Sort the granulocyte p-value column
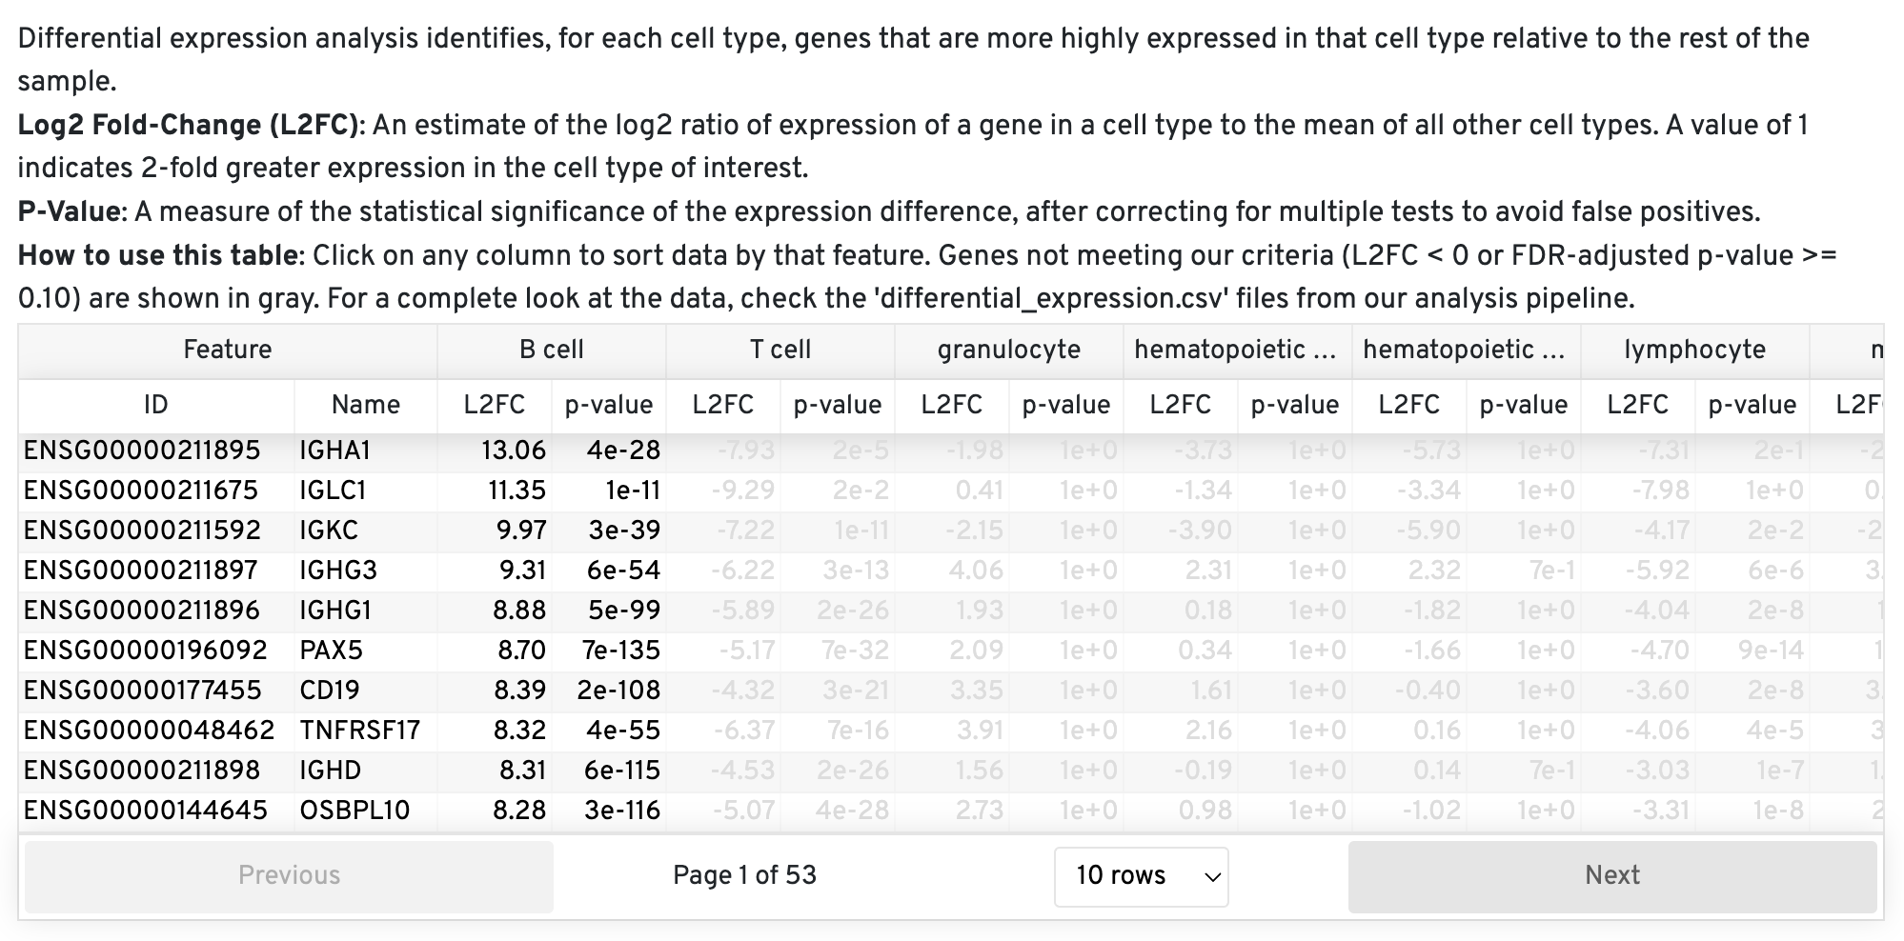The image size is (1904, 941). [x=1066, y=405]
